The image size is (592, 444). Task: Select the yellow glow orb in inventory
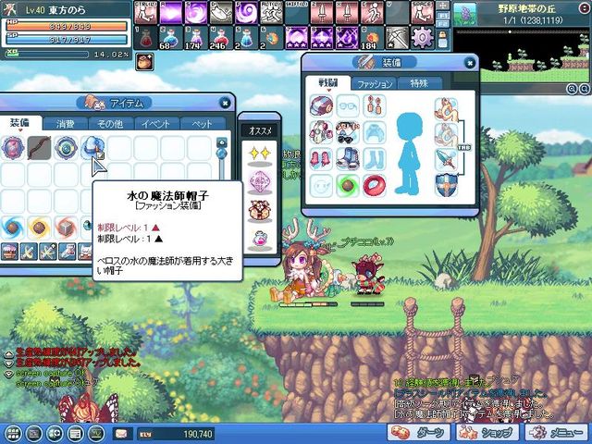[39, 228]
